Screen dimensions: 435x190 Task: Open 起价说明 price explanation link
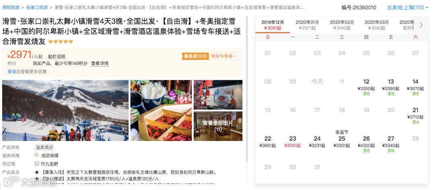coord(57,57)
